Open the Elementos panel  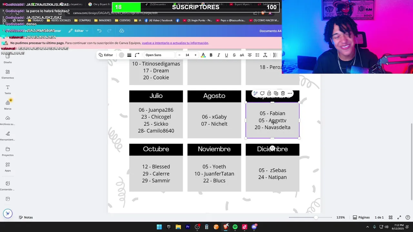[x=8, y=74]
